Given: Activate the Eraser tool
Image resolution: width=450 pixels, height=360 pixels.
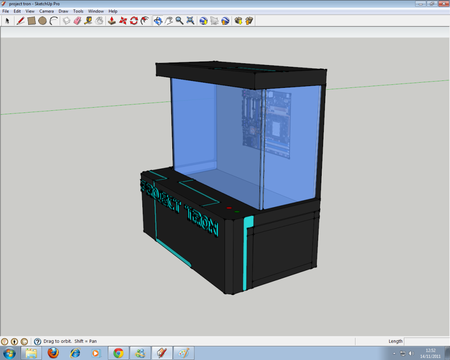Looking at the screenshot, I should pos(77,21).
